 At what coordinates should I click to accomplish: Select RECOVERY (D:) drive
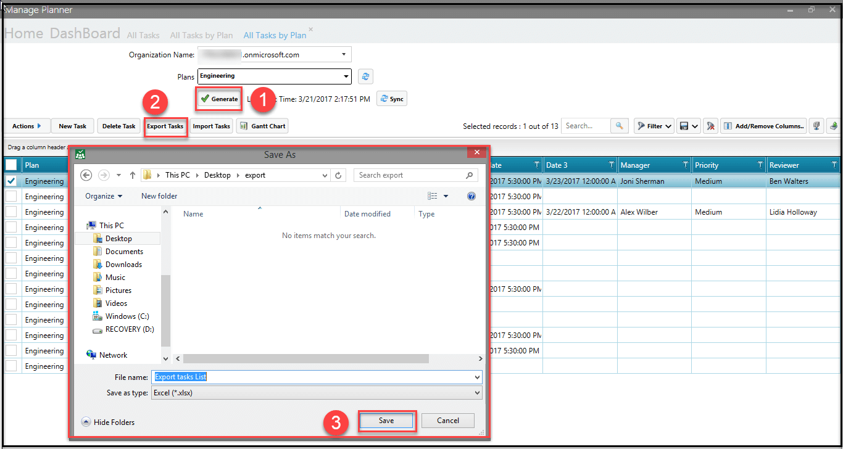click(x=123, y=329)
